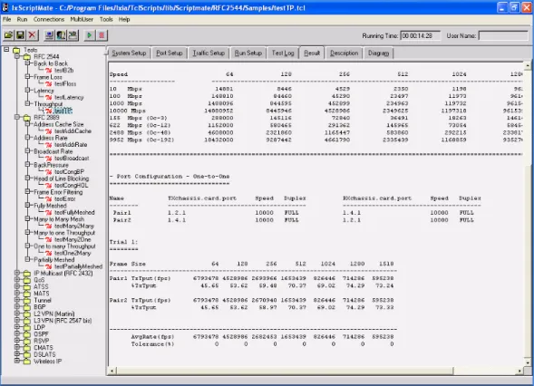The width and height of the screenshot is (534, 386).
Task: Click the script icon beside testFullyMeshed
Action: (49, 213)
